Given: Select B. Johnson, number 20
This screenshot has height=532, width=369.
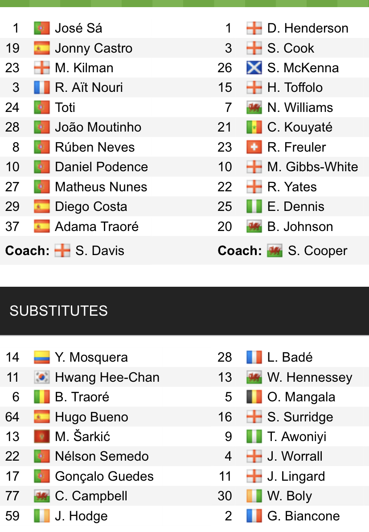Looking at the screenshot, I should point(300,227).
